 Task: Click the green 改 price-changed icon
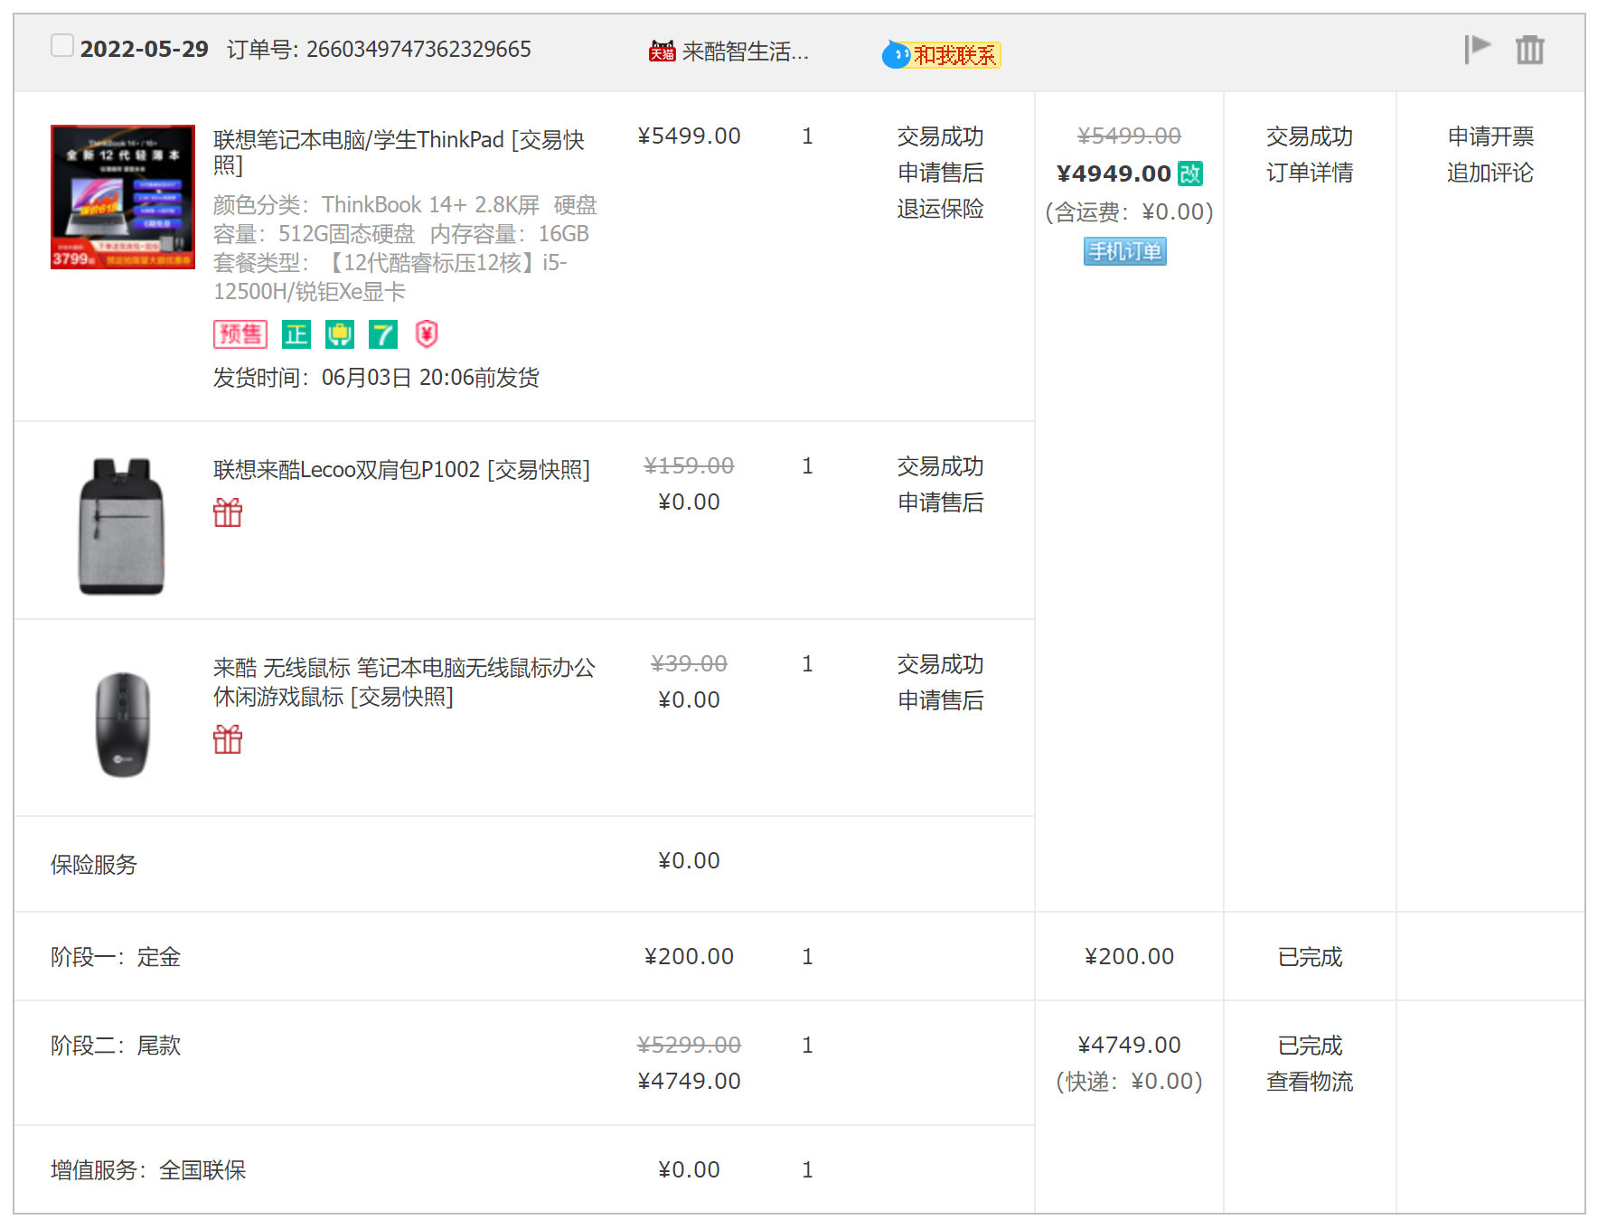click(1190, 173)
